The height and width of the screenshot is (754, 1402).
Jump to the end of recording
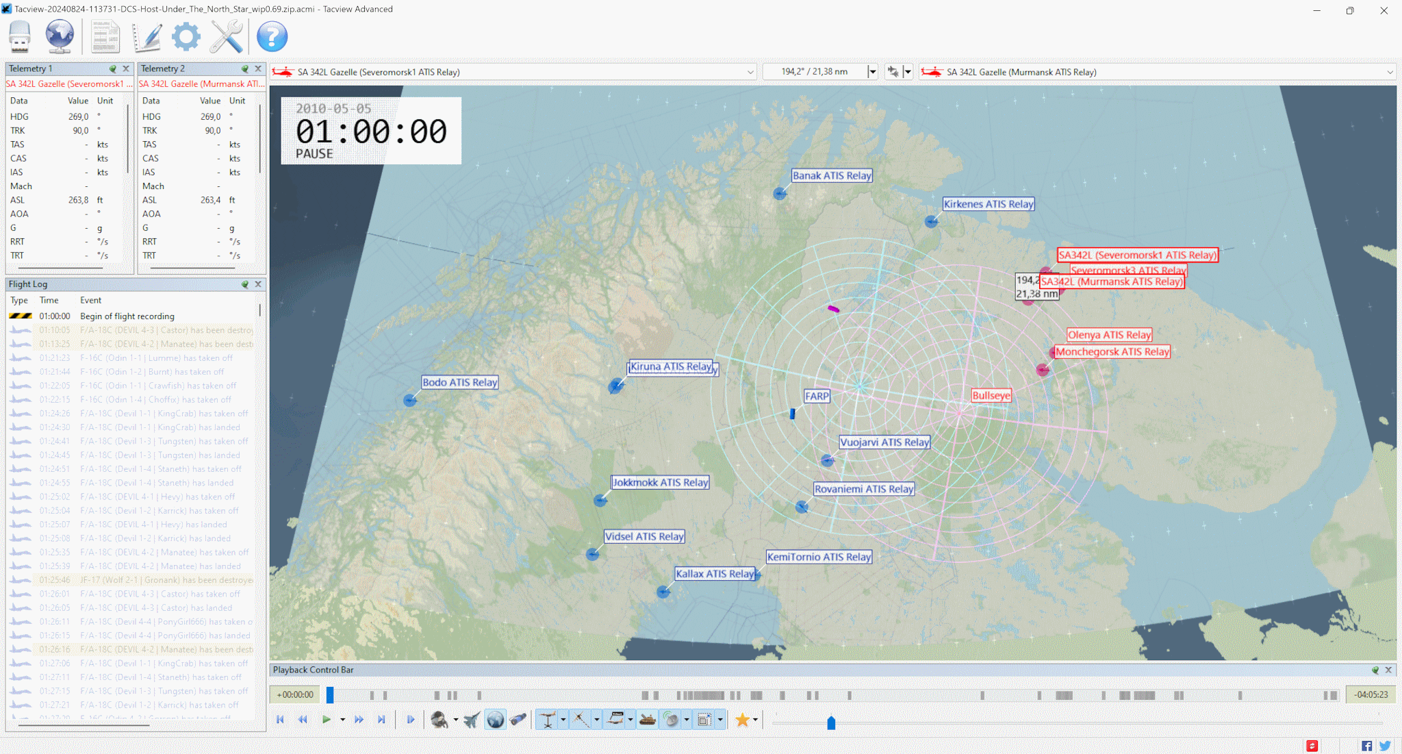coord(381,720)
